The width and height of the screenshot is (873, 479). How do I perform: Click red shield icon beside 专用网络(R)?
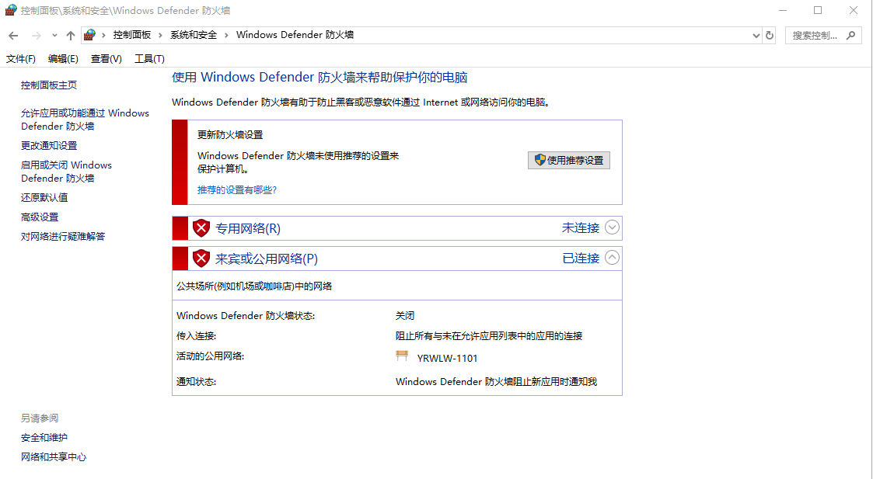click(201, 228)
